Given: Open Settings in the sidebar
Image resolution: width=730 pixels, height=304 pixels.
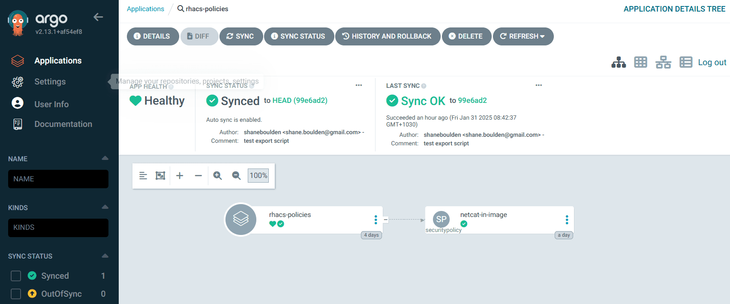Looking at the screenshot, I should point(50,81).
